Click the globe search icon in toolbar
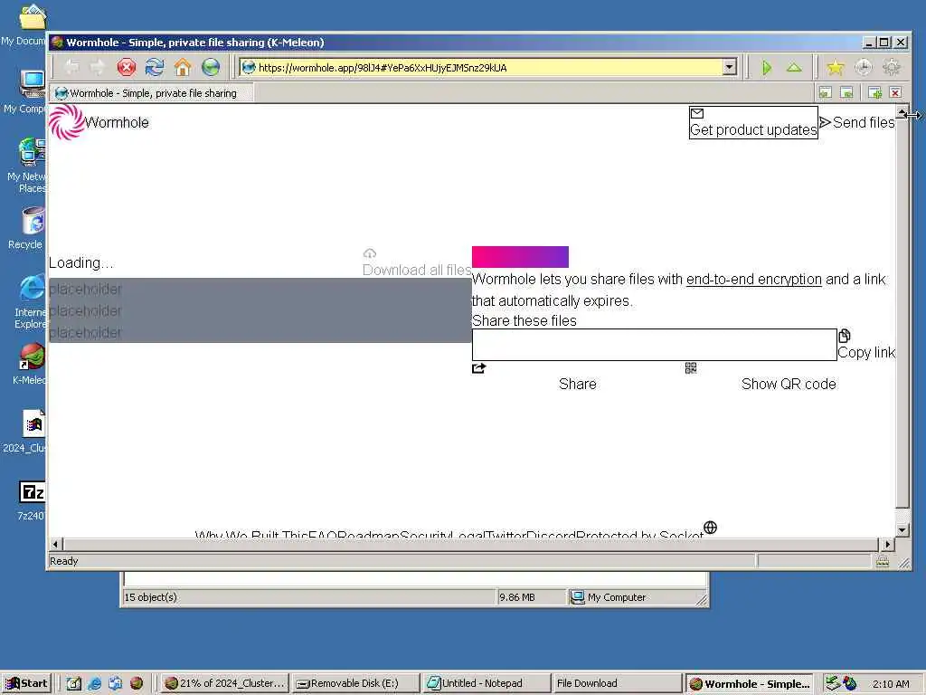The height and width of the screenshot is (695, 926). tap(211, 67)
